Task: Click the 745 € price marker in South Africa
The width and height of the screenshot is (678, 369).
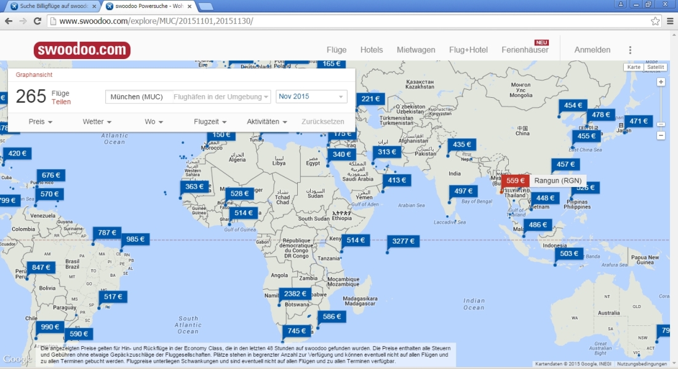Action: tap(297, 331)
